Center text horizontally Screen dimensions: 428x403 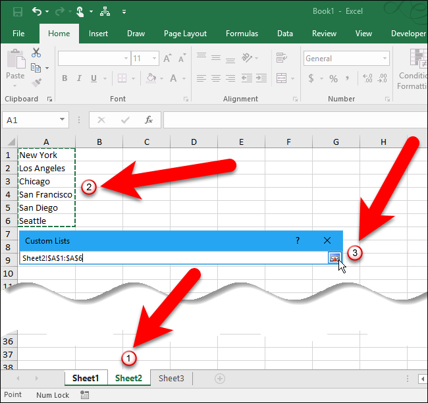tap(216, 78)
